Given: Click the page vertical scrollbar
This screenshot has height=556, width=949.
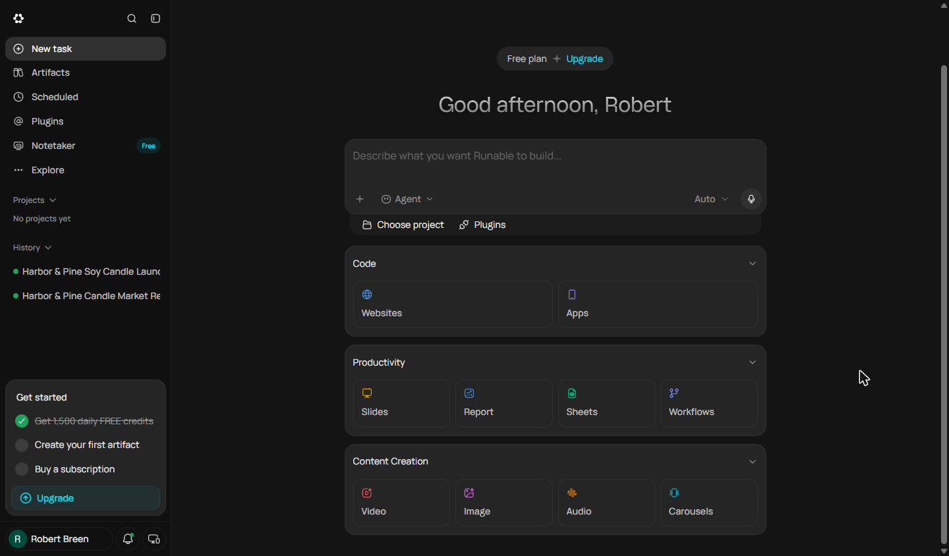Looking at the screenshot, I should (x=944, y=304).
